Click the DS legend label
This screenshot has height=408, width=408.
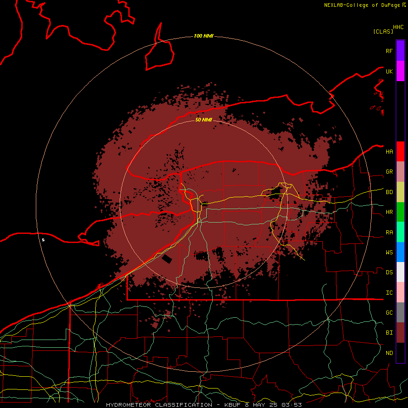[389, 272]
